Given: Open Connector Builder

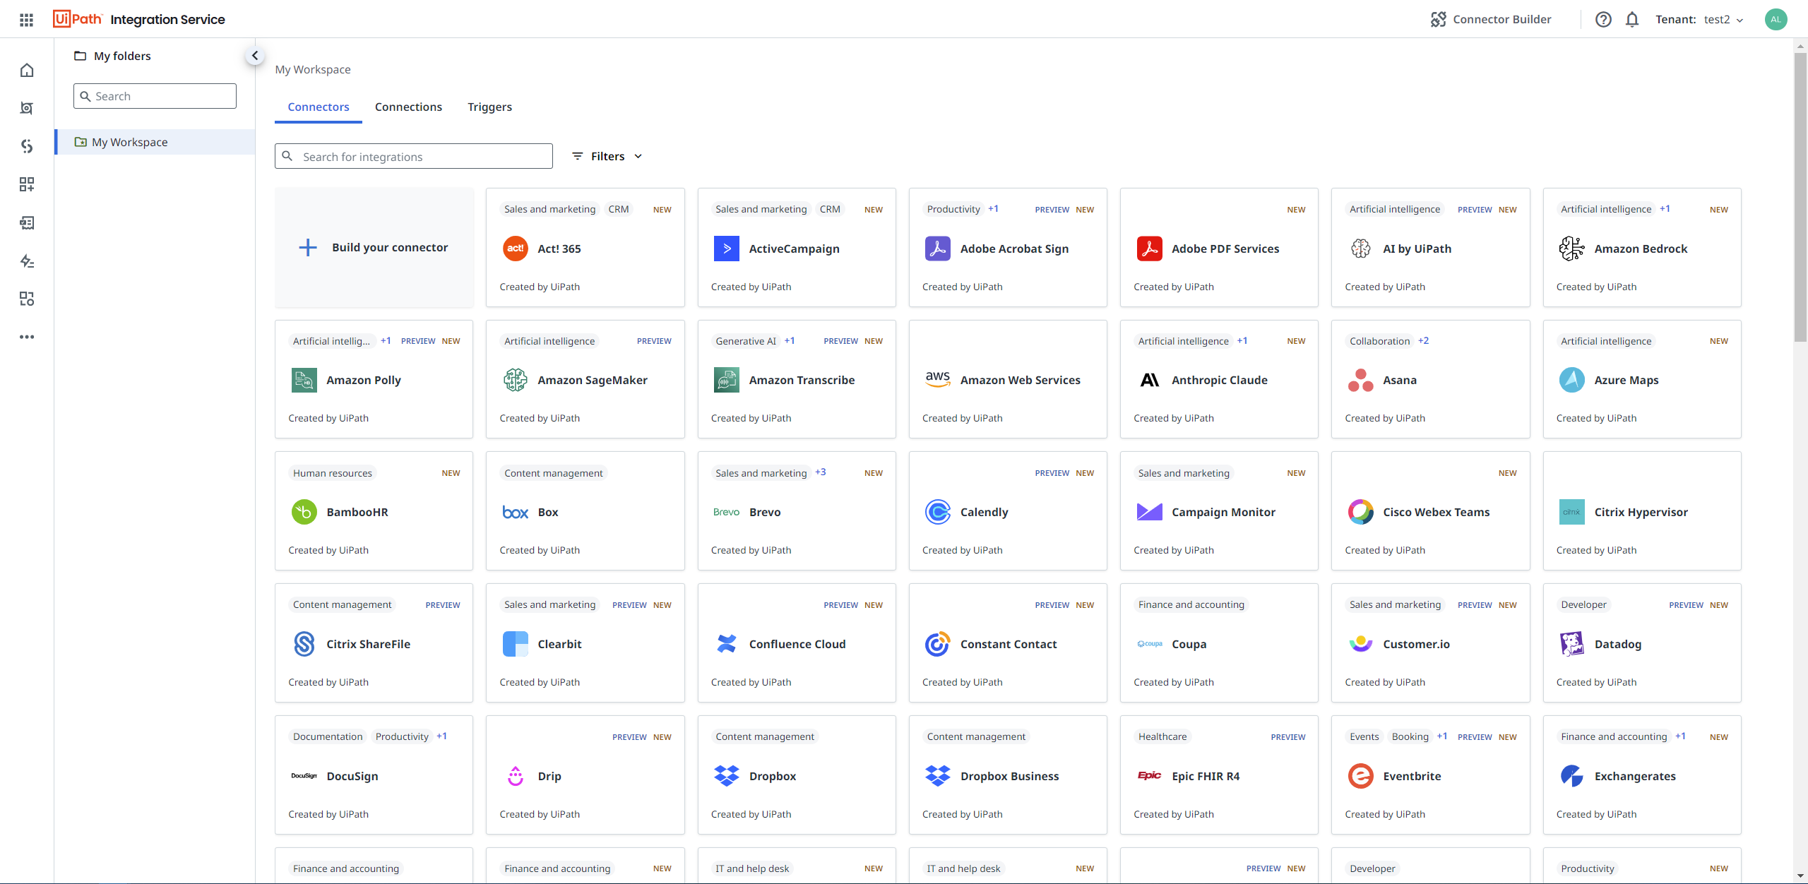Looking at the screenshot, I should tap(1491, 19).
